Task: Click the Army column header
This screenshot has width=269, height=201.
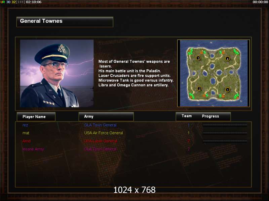Action: pyautogui.click(x=106, y=117)
